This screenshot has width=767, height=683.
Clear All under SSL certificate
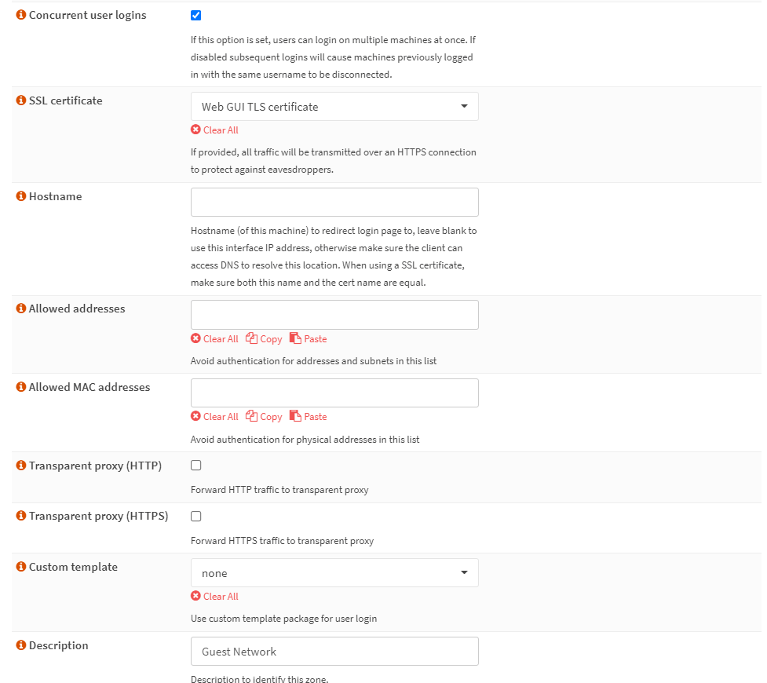pos(215,130)
